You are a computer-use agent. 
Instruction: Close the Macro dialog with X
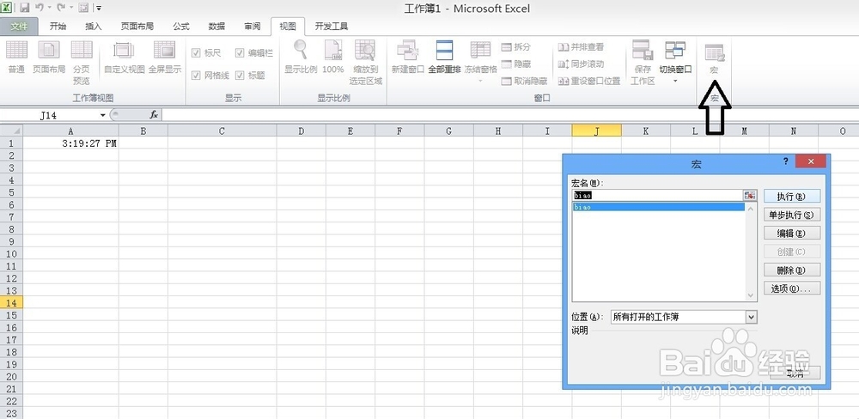[x=810, y=161]
